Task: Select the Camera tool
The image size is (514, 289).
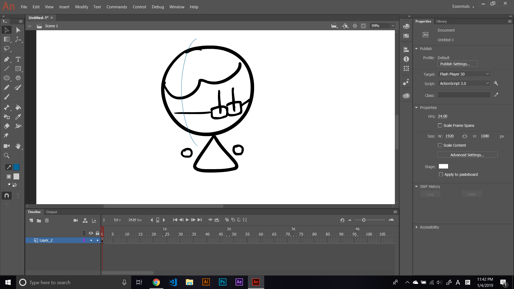Action: 6,146
